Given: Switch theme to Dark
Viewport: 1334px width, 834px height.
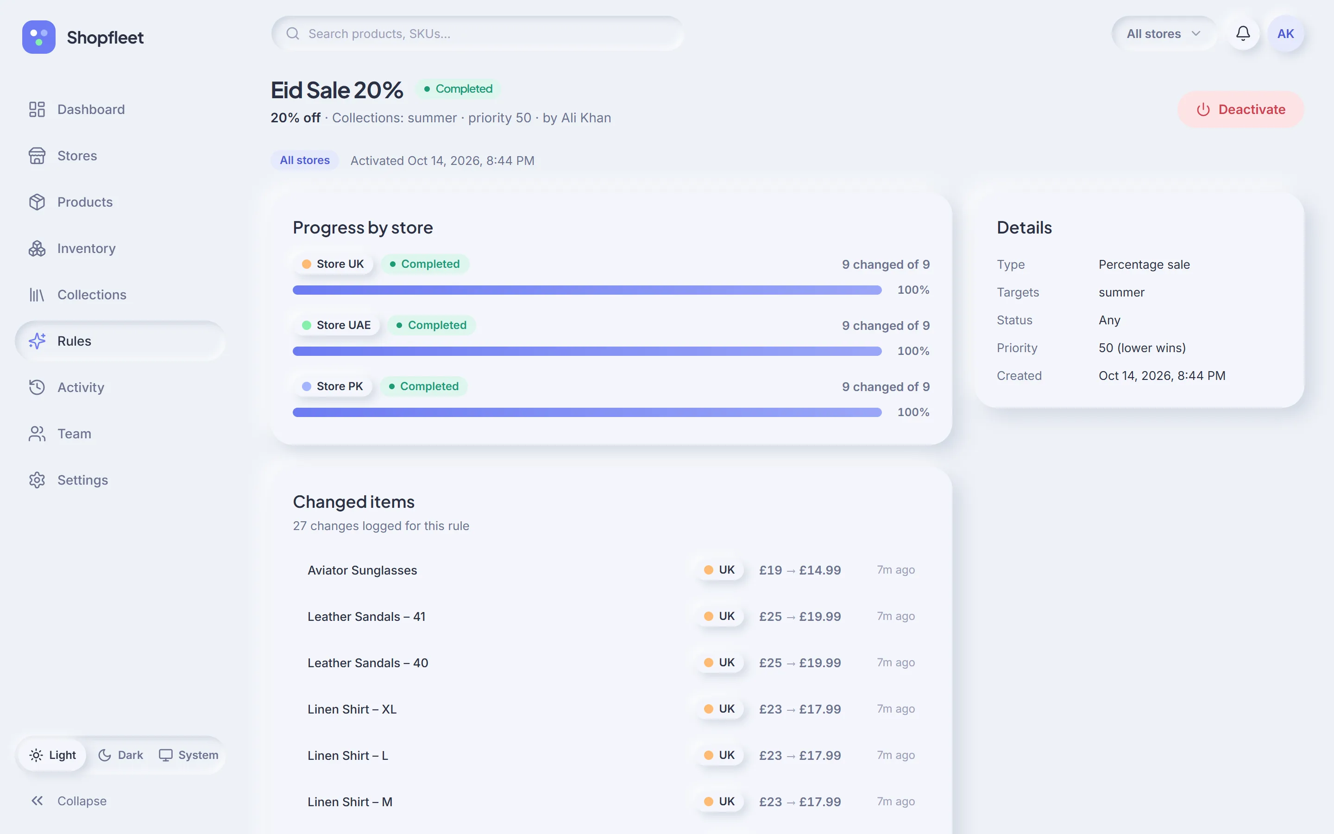Looking at the screenshot, I should tap(121, 755).
